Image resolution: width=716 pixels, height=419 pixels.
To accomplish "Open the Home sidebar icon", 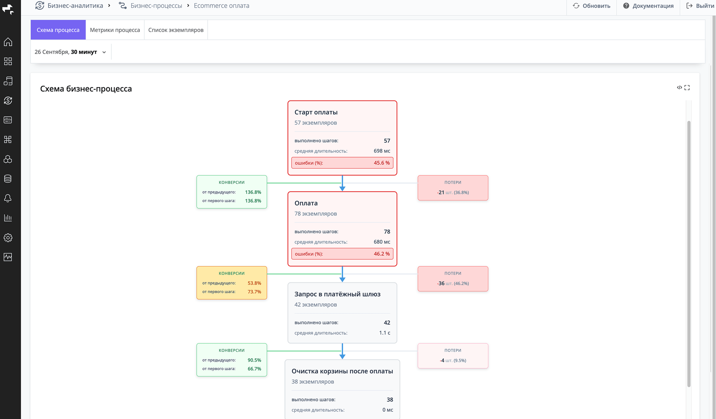I will tap(8, 42).
